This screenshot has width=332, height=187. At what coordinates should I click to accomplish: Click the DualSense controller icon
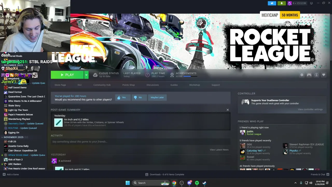click(x=245, y=102)
